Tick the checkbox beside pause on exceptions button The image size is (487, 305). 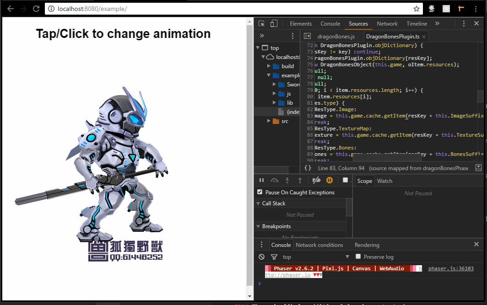pos(345,180)
